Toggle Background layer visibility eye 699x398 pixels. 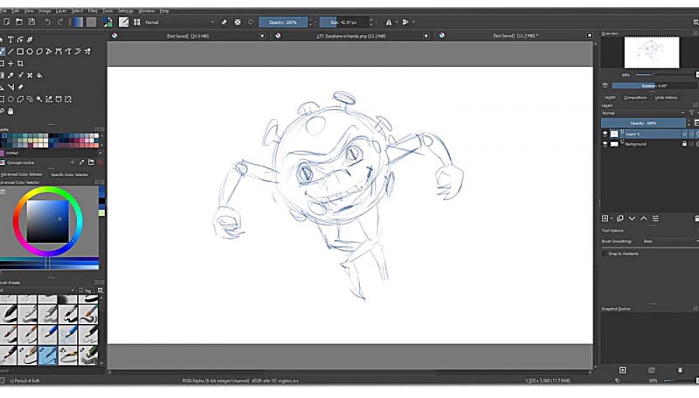605,144
